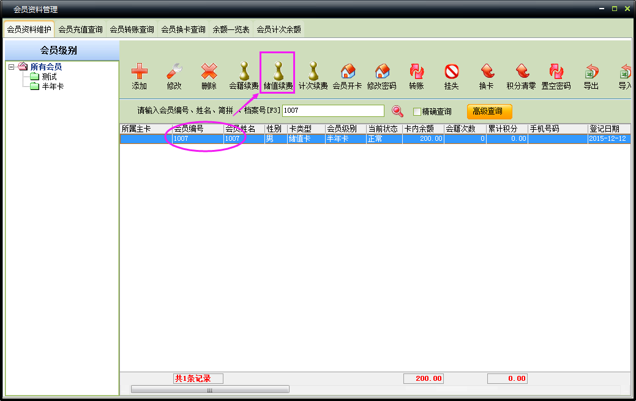
Task: Switch to the 会员计次余额 tab
Action: pyautogui.click(x=279, y=29)
